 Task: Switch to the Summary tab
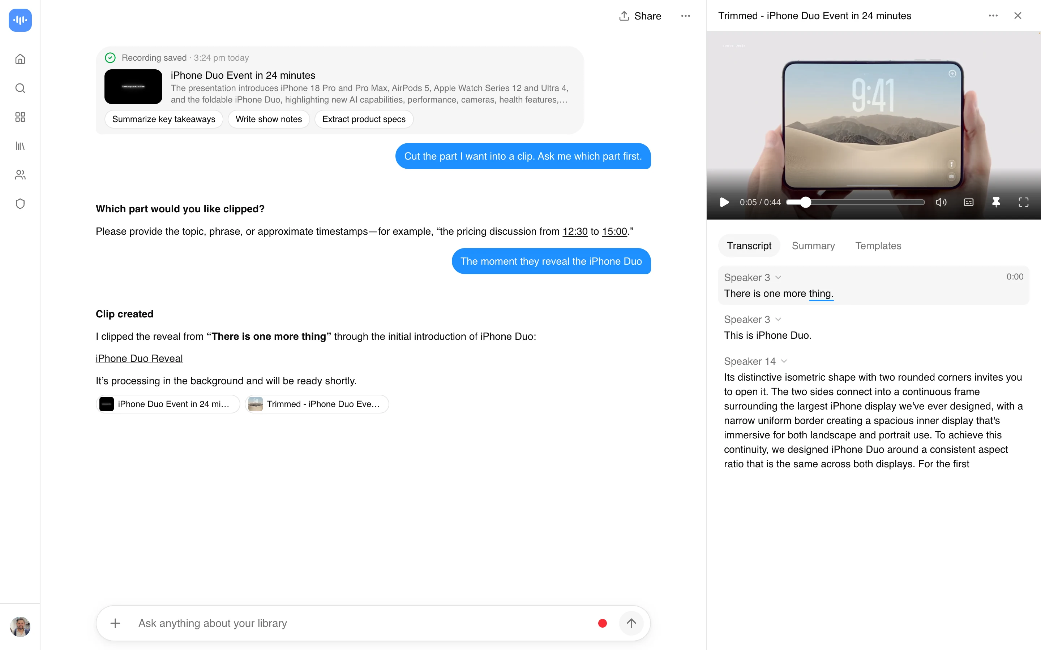point(813,246)
